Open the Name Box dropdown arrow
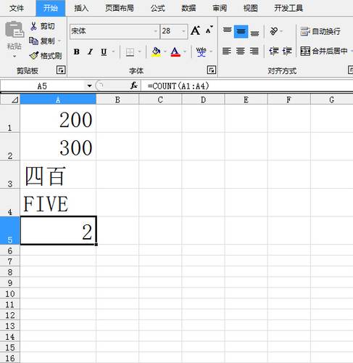 click(x=89, y=86)
